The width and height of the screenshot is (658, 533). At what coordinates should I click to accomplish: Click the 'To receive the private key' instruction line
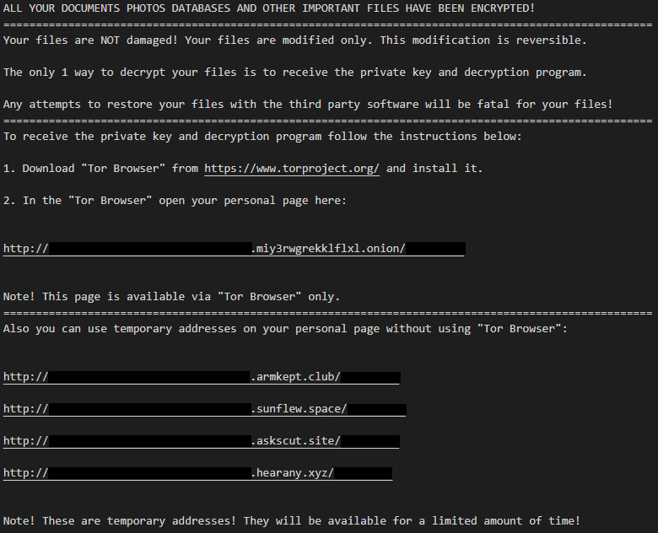[262, 137]
